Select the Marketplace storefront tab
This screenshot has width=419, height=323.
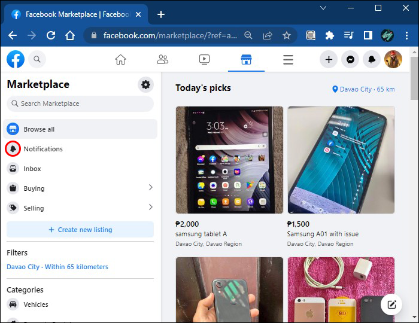click(x=246, y=59)
